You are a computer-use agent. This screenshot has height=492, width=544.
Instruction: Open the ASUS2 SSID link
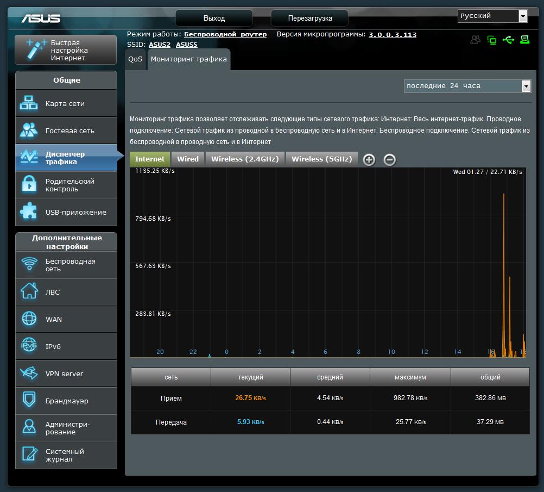160,45
